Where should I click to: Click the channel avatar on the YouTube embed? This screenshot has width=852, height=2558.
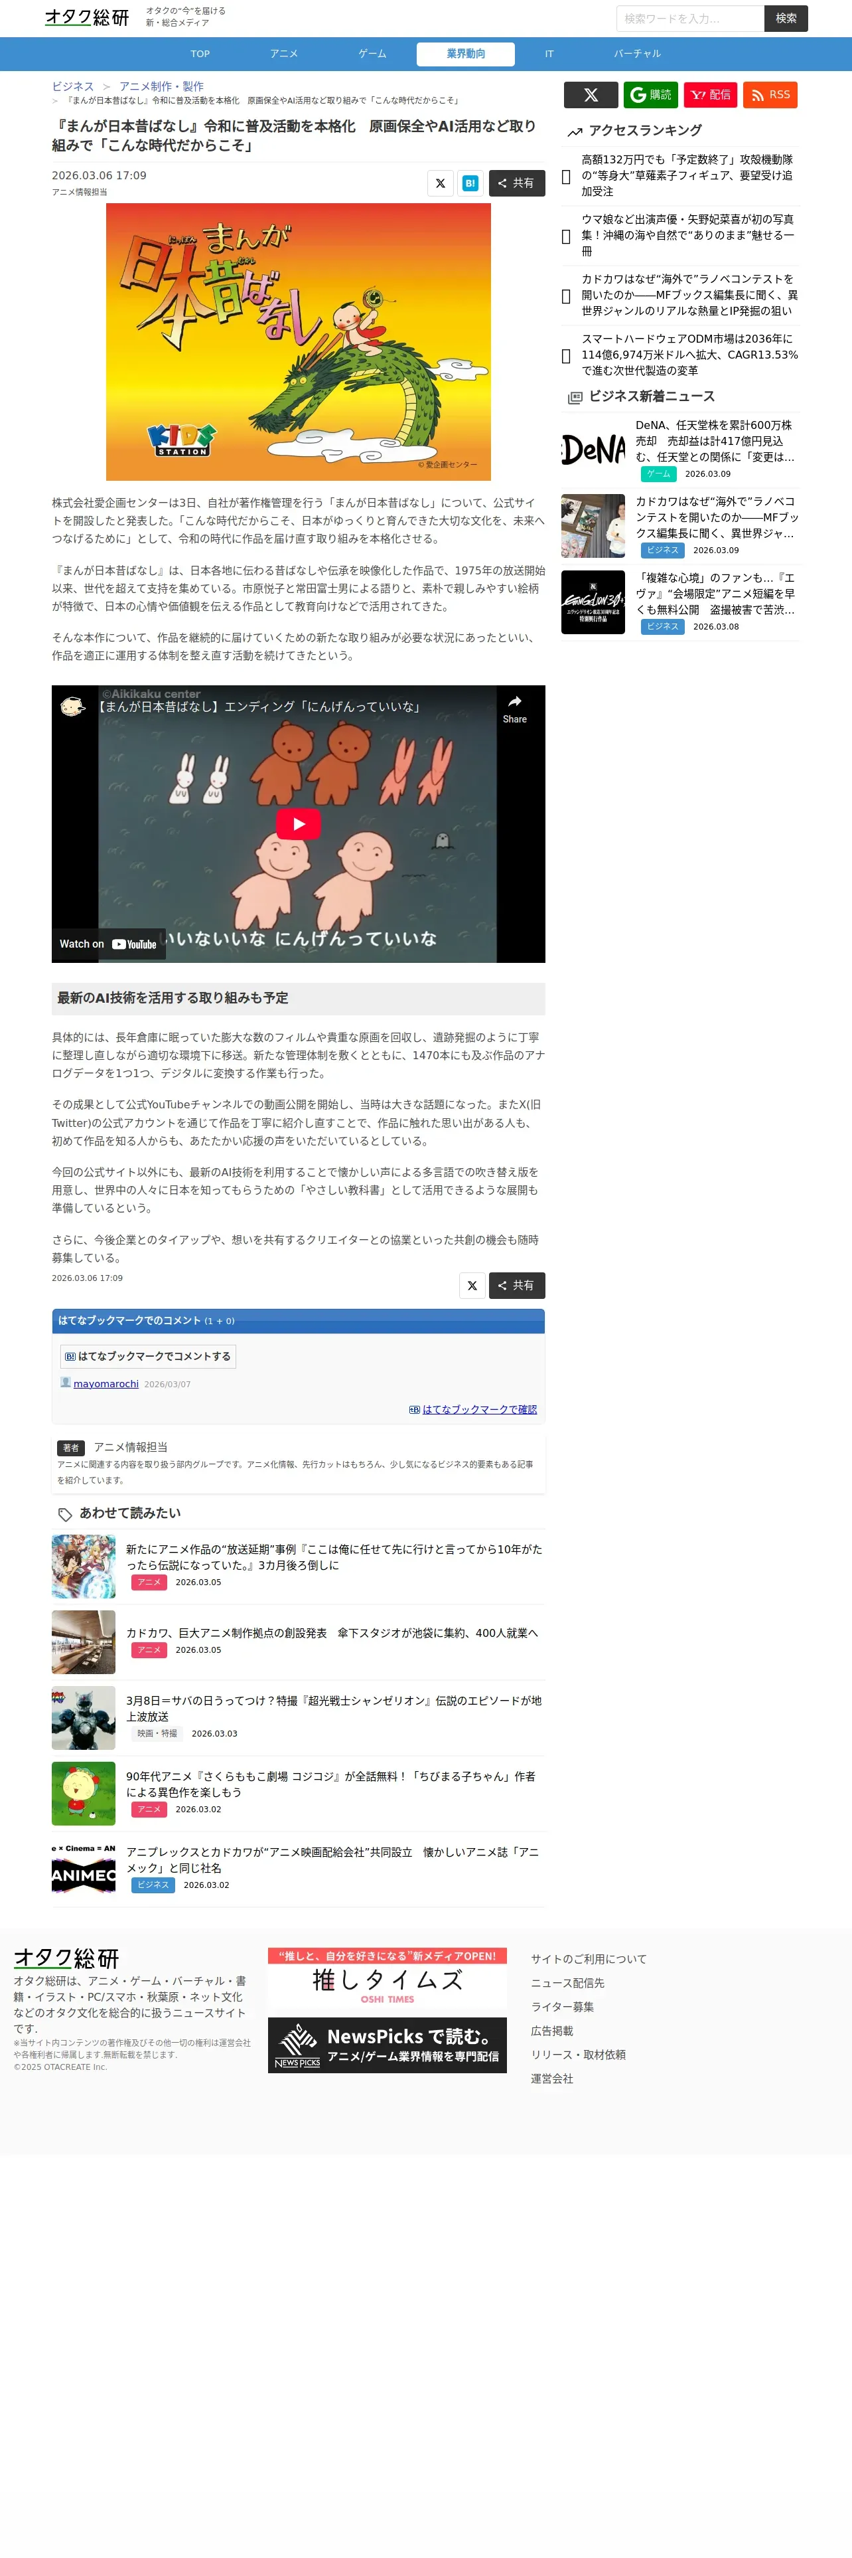(x=72, y=706)
